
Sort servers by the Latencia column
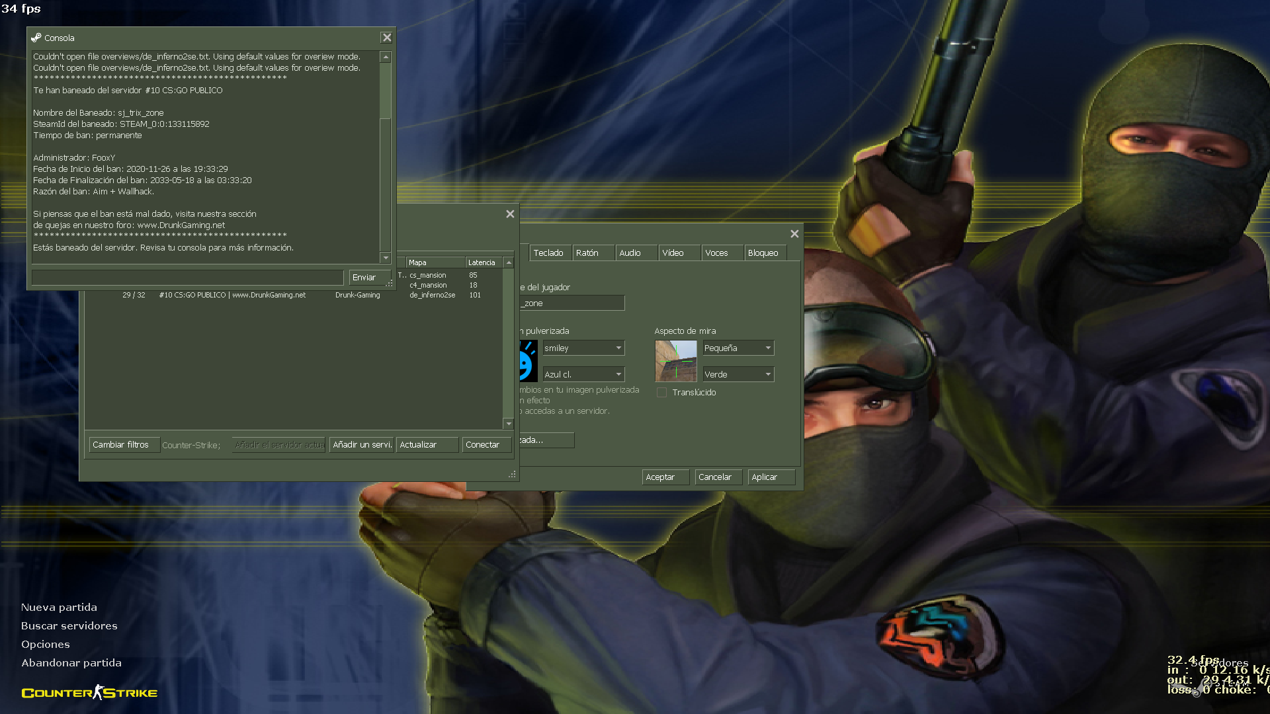[484, 263]
